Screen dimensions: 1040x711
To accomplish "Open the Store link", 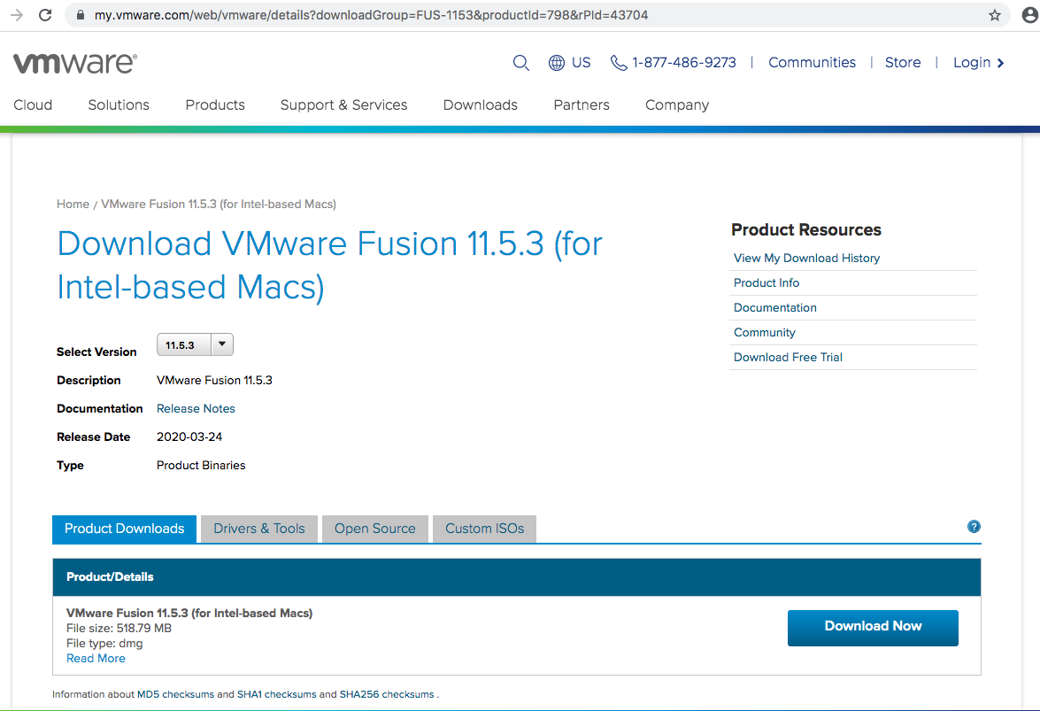I will coord(903,63).
